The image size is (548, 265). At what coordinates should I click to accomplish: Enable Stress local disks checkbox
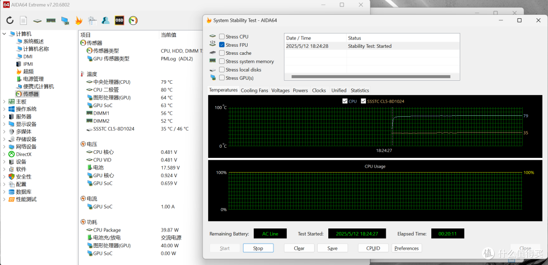[222, 70]
